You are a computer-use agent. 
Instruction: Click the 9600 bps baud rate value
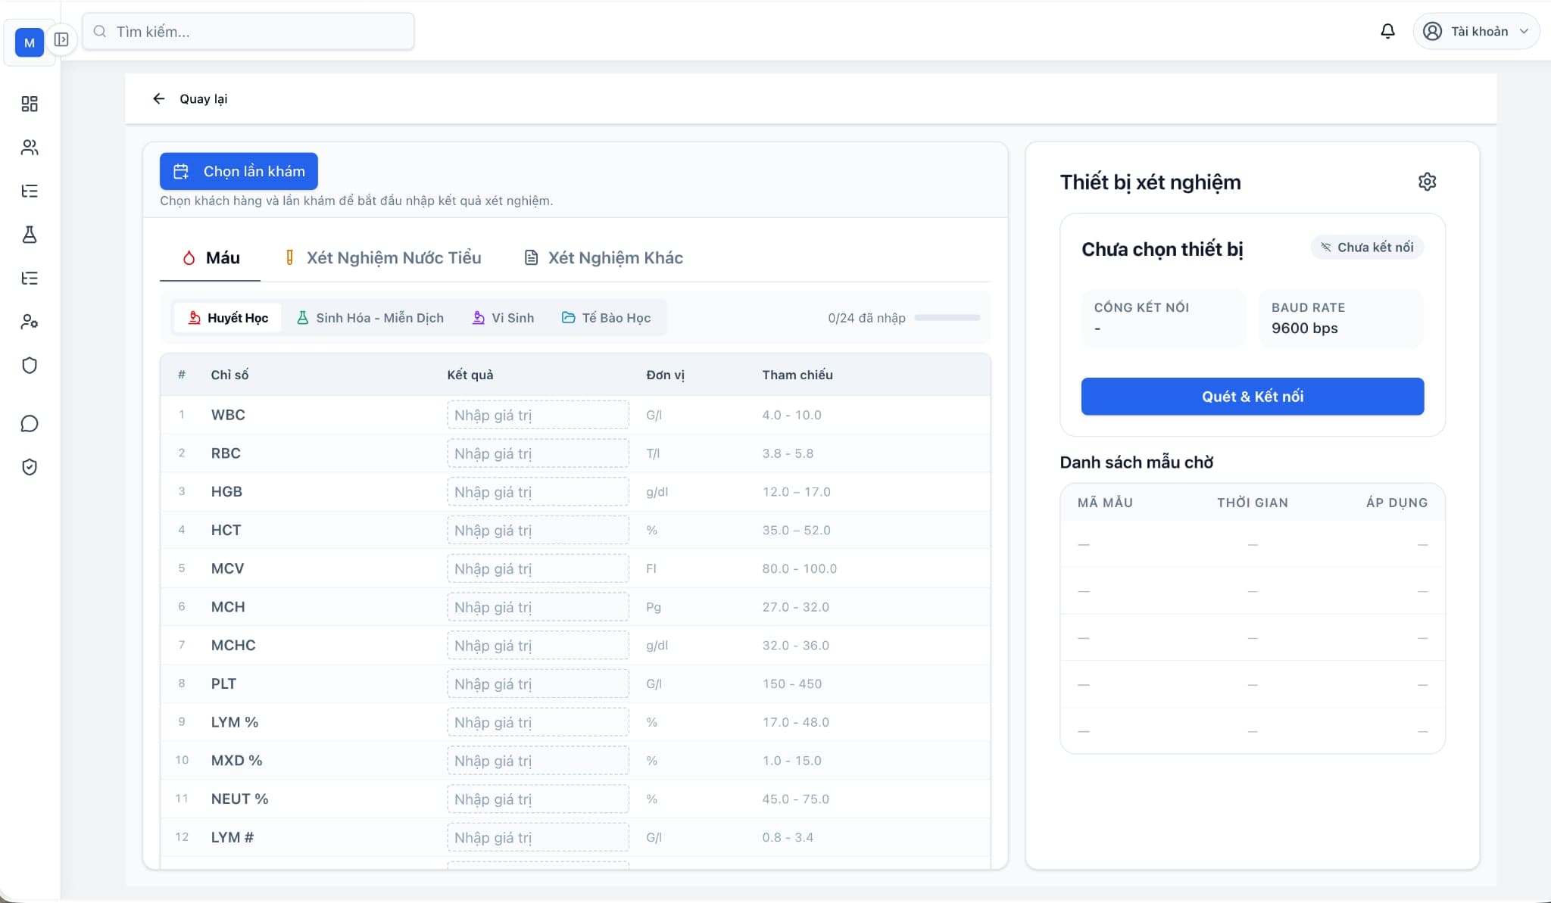click(1304, 329)
